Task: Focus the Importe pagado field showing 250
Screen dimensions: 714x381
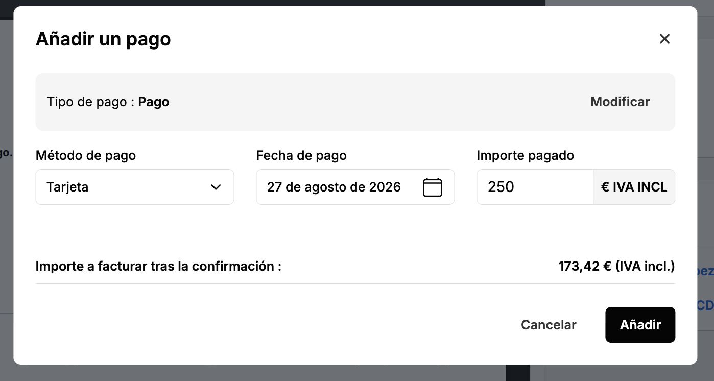Action: [x=535, y=187]
